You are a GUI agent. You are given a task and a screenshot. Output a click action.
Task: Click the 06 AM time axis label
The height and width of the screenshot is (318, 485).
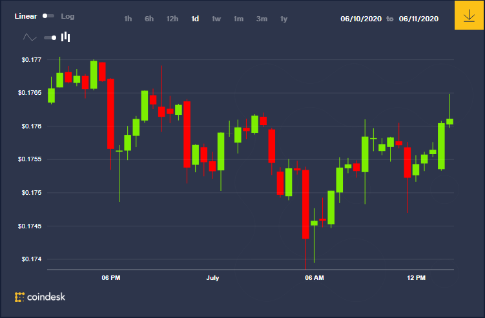(315, 278)
